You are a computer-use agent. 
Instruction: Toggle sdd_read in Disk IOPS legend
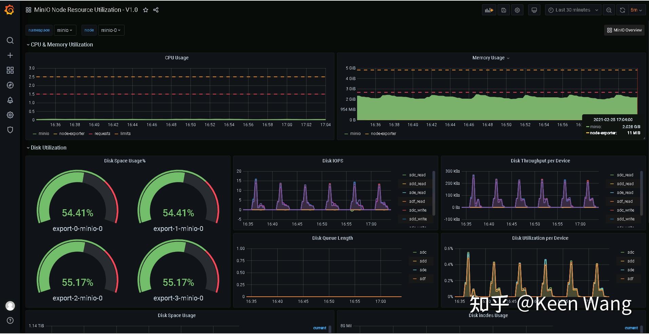click(418, 184)
